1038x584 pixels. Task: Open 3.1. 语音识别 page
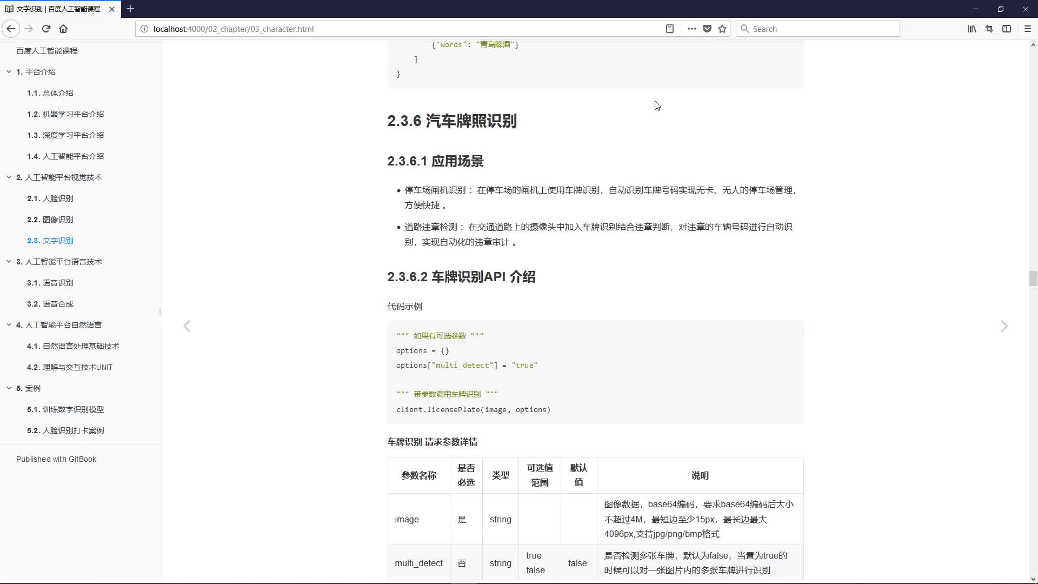tap(50, 282)
